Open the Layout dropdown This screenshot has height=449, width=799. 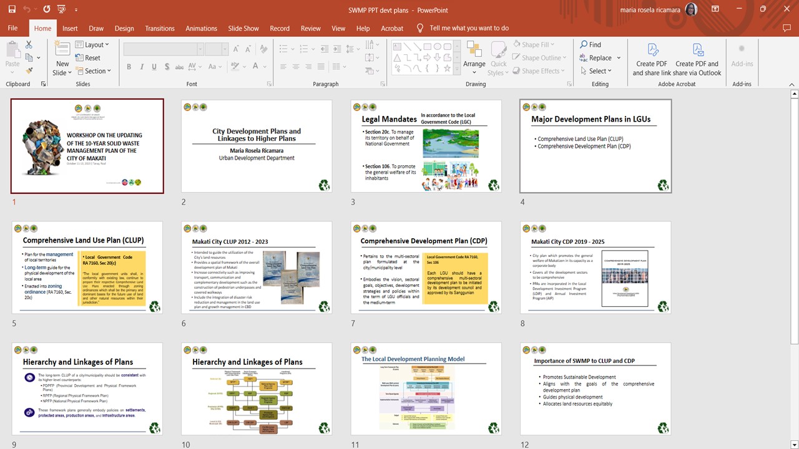(92, 45)
